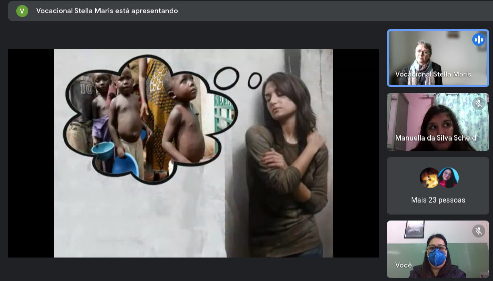Viewport: 493px width, 281px height.
Task: Select the Manuella da Silva Scheid video tile
Action: (437, 120)
